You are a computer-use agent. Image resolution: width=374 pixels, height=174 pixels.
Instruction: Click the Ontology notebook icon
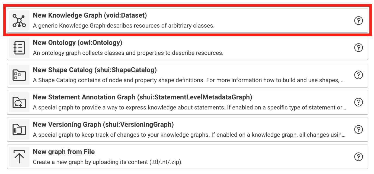pyautogui.click(x=19, y=48)
